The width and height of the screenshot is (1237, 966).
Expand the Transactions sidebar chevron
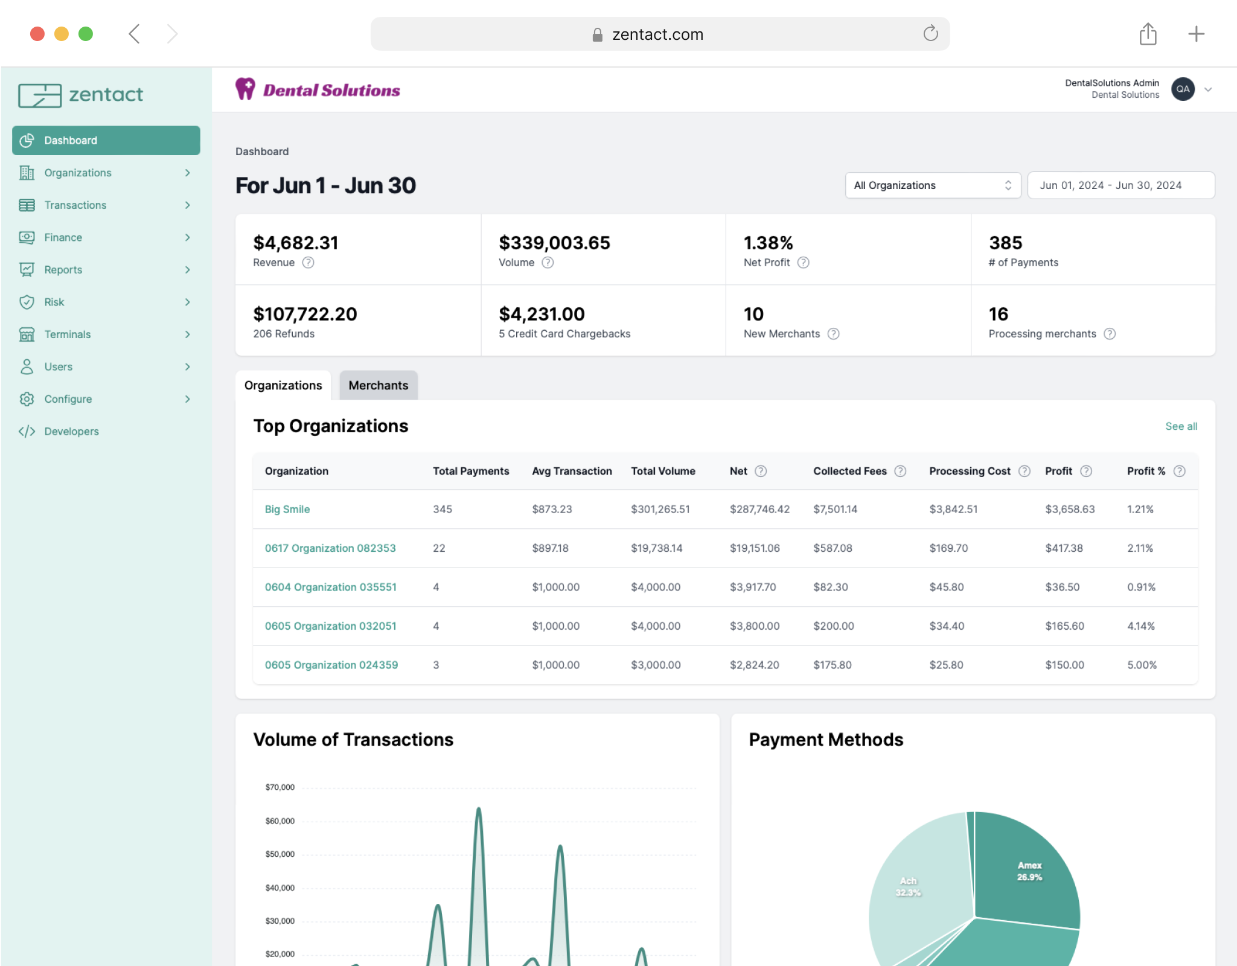click(188, 205)
